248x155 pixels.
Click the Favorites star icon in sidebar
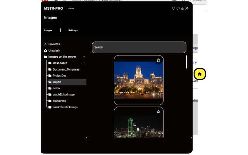coord(46,44)
